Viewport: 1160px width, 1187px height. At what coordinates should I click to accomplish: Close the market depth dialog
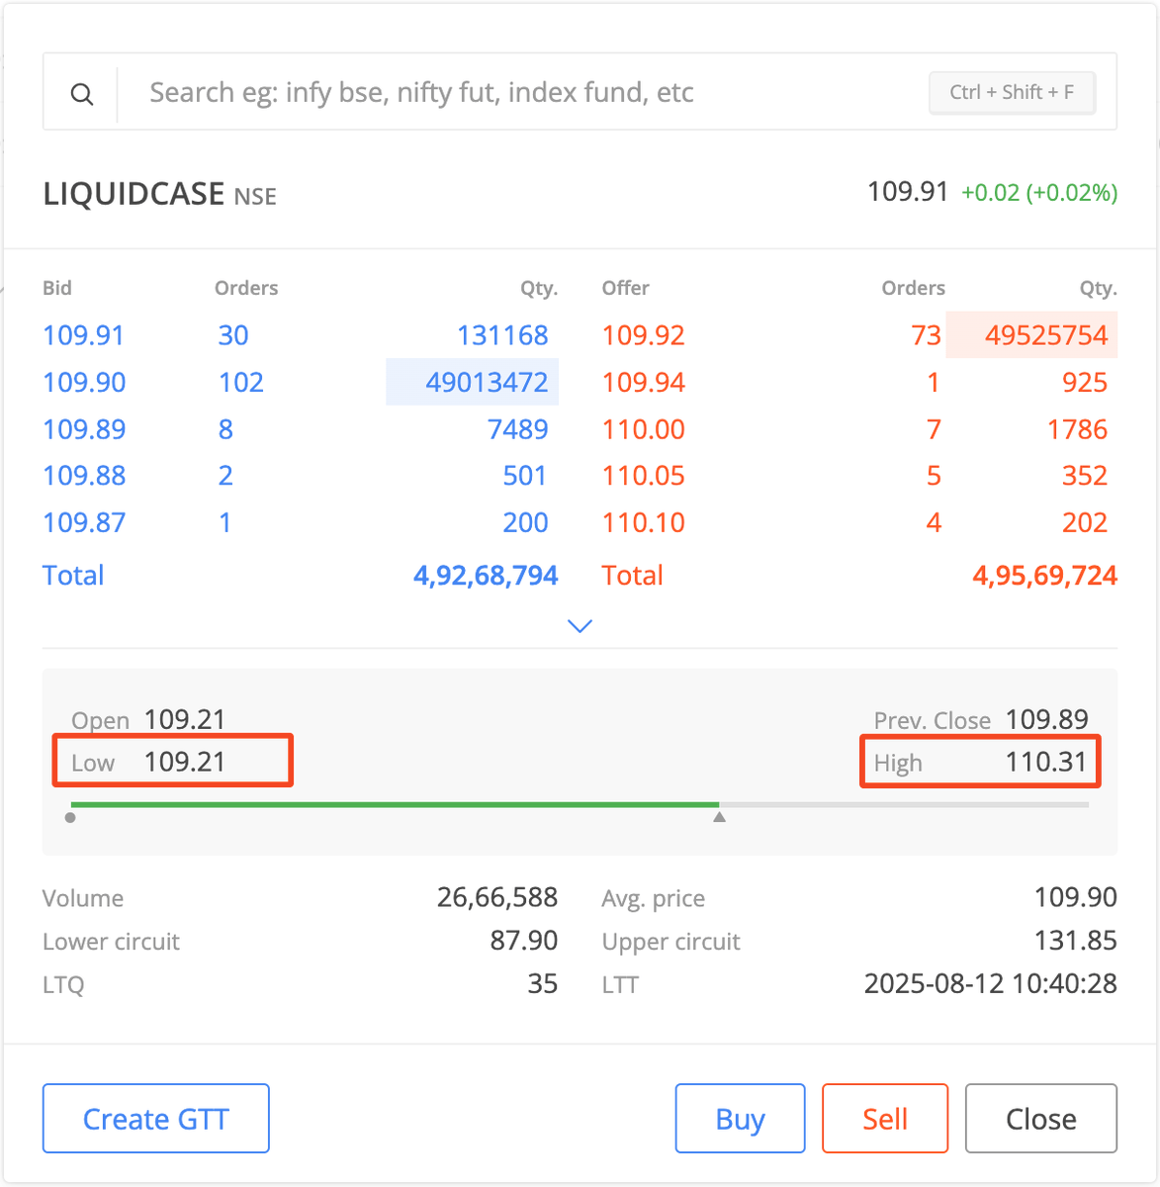(1041, 1119)
